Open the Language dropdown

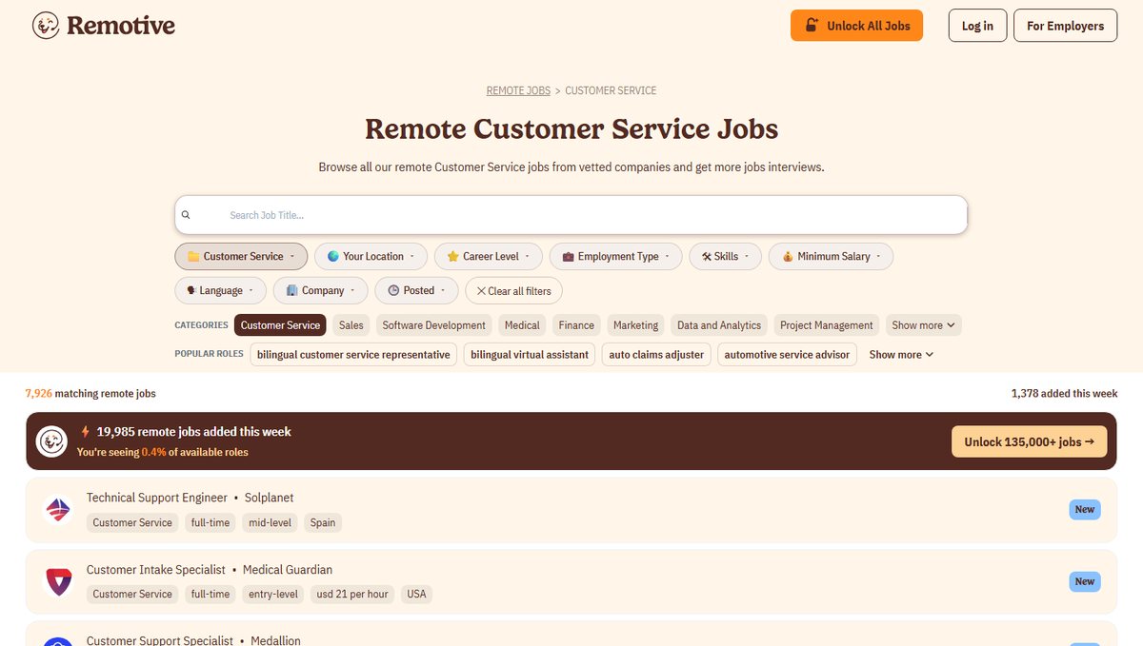tap(221, 291)
